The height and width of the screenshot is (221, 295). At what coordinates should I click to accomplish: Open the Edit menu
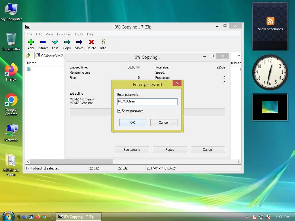tap(39, 34)
